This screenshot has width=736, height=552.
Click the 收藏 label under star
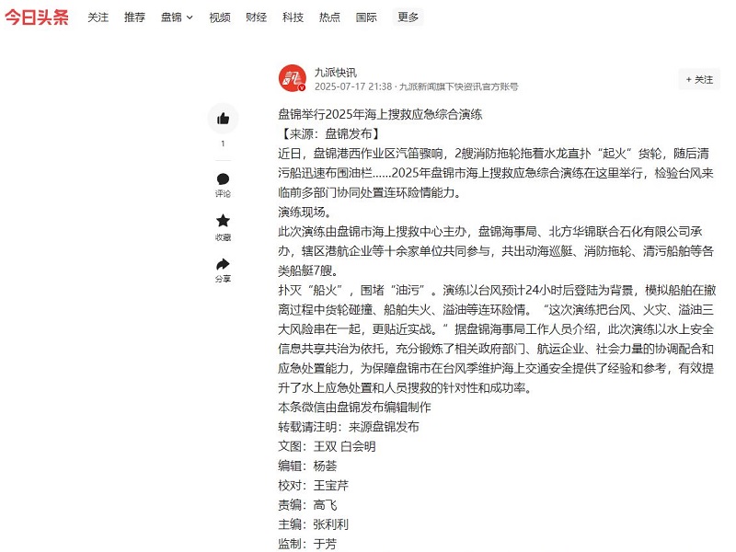tap(223, 237)
